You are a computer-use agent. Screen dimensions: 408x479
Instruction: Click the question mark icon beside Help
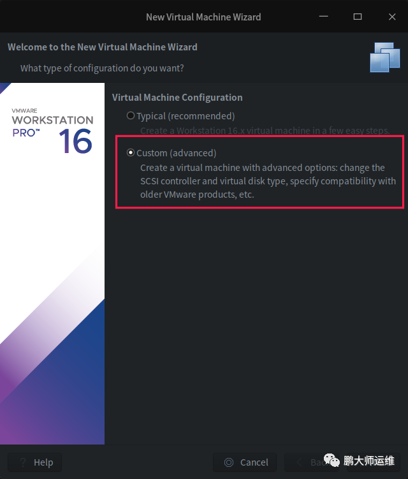click(x=23, y=462)
